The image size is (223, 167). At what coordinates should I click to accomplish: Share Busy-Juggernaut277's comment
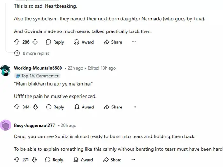pyautogui.click(x=112, y=160)
